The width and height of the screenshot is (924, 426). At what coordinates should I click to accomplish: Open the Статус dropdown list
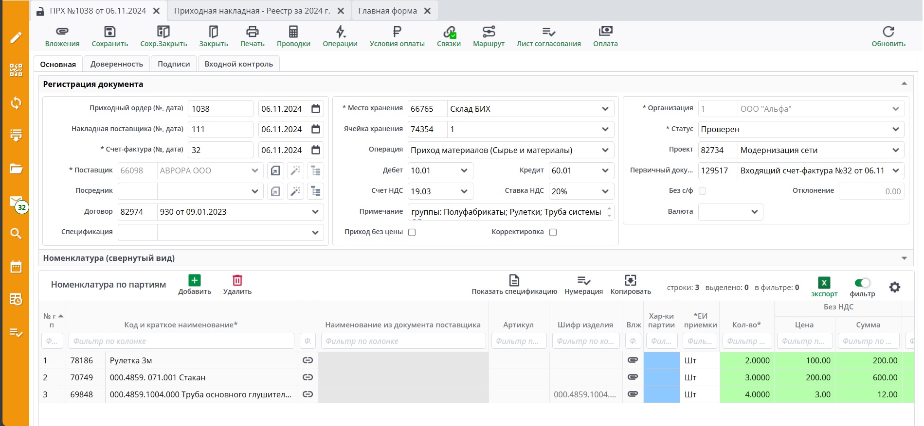[895, 129]
